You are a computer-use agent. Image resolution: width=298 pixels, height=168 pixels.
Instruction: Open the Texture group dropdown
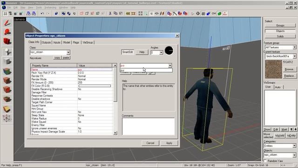click(294, 47)
